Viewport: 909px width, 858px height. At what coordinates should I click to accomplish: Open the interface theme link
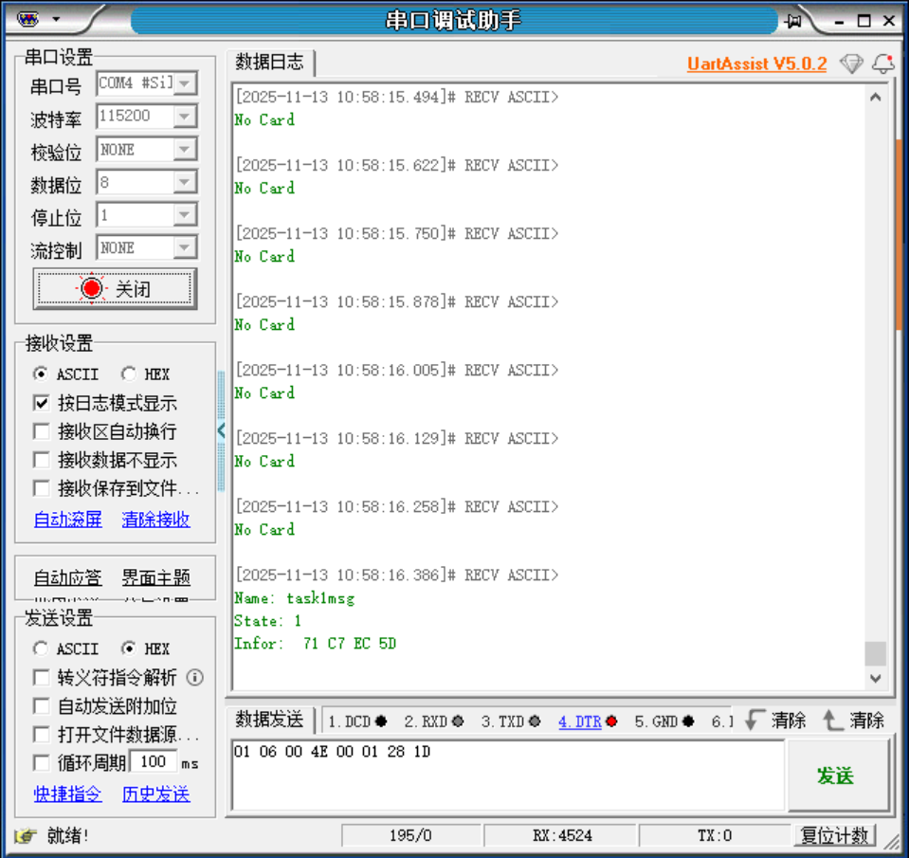(x=156, y=577)
